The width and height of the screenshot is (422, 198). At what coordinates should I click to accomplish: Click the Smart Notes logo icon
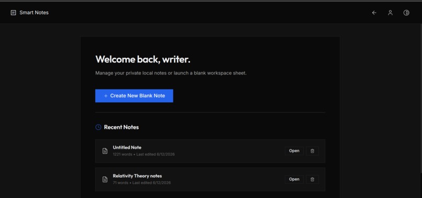pos(13,13)
